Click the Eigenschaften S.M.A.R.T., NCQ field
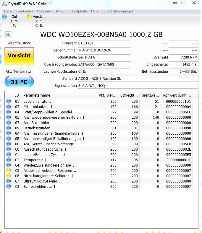 point(138,86)
